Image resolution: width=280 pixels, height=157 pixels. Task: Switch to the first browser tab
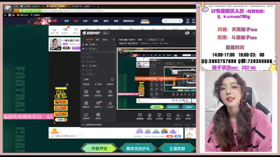click(x=32, y=6)
